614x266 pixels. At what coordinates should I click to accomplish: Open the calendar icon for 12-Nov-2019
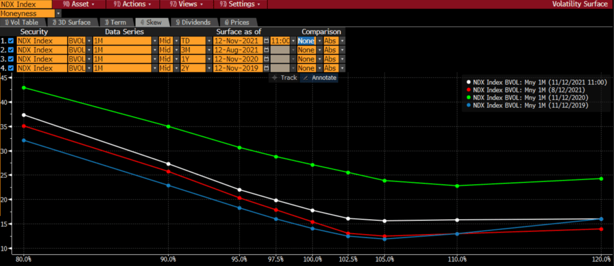pyautogui.click(x=267, y=69)
